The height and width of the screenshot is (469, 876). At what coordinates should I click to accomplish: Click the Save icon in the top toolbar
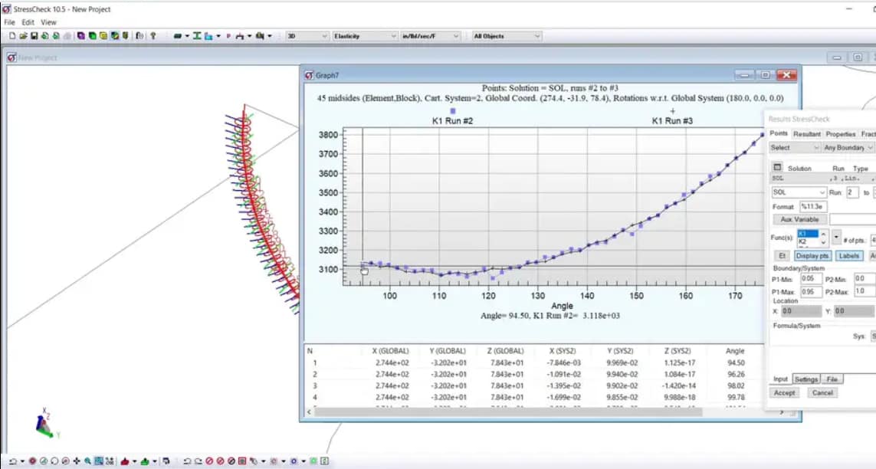33,35
